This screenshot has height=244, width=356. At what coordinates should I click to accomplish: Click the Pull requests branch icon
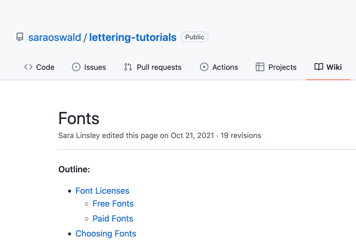coord(128,67)
